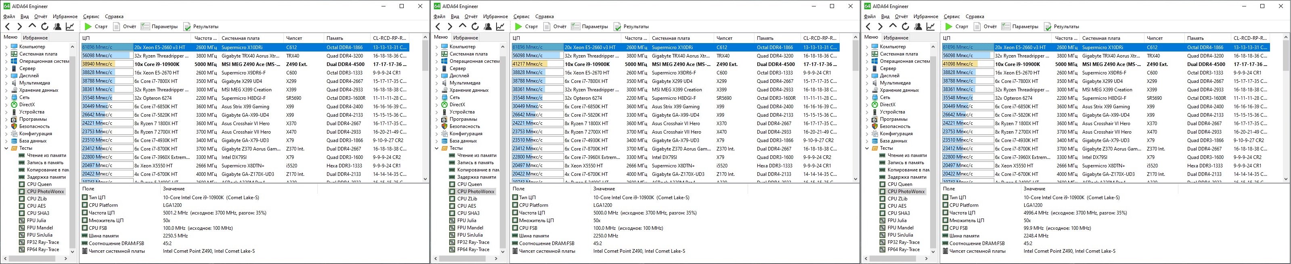Screen dimensions: 1291x264
Task: Expand Дисплей node in middle window tree
Action: [x=436, y=76]
